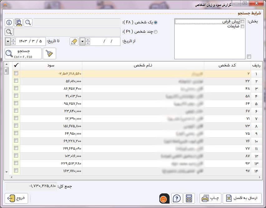This screenshot has width=266, height=208.
Task: Increase the تا تاریخ date spinner
Action: click(x=13, y=40)
